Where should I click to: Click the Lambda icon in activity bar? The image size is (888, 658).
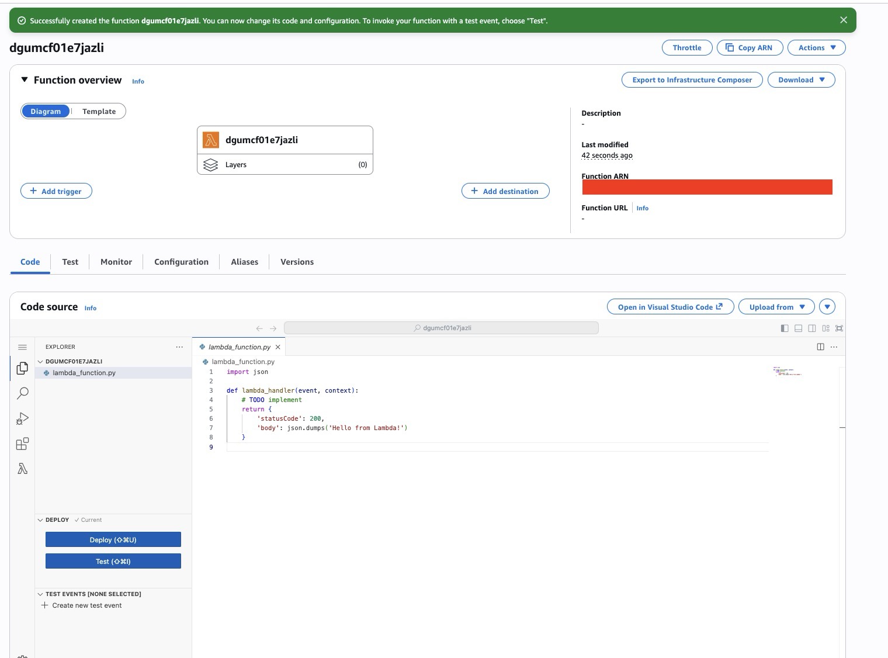(x=22, y=469)
